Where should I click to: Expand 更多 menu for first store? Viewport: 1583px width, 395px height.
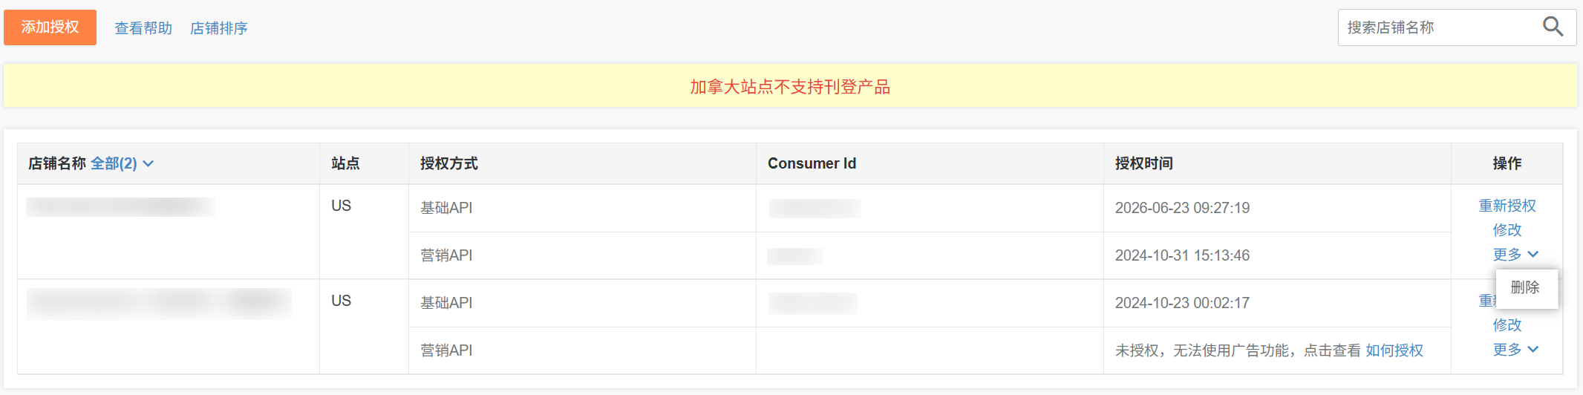(x=1515, y=255)
